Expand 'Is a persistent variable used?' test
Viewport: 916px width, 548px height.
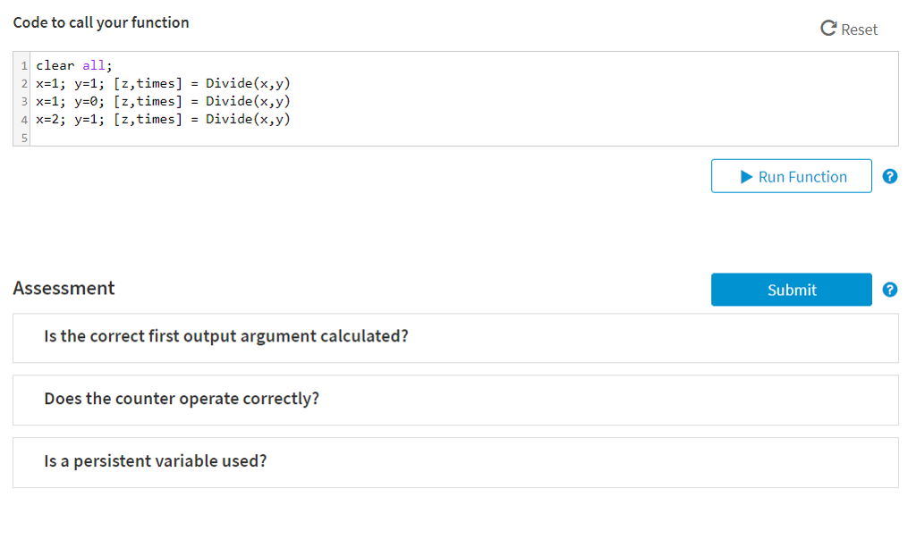pyautogui.click(x=156, y=461)
